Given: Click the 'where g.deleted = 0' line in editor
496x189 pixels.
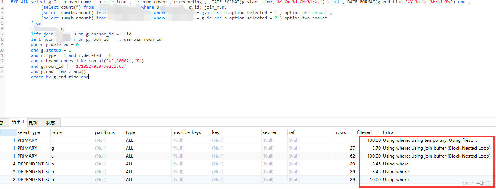Looking at the screenshot, I should (55, 45).
